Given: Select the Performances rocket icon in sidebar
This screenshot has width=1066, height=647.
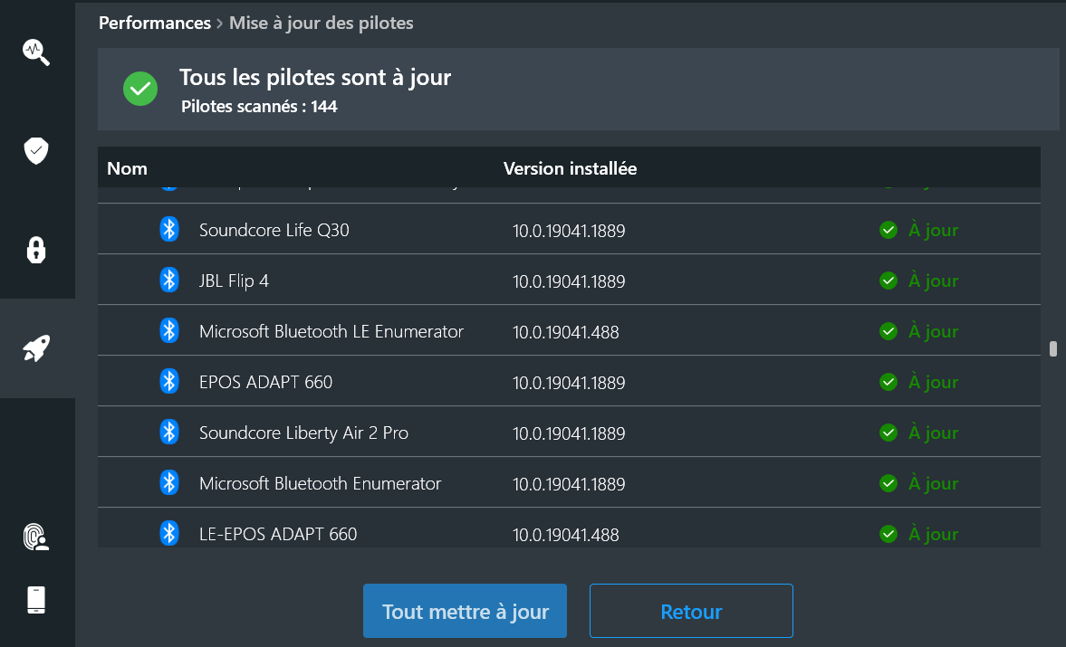Looking at the screenshot, I should pyautogui.click(x=36, y=348).
